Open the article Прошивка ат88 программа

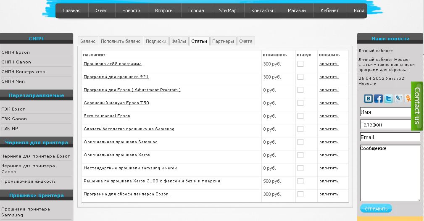point(113,64)
